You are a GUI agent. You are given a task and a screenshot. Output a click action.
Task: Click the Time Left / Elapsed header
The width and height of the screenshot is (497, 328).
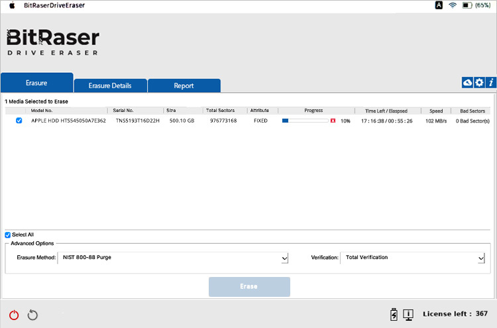386,111
